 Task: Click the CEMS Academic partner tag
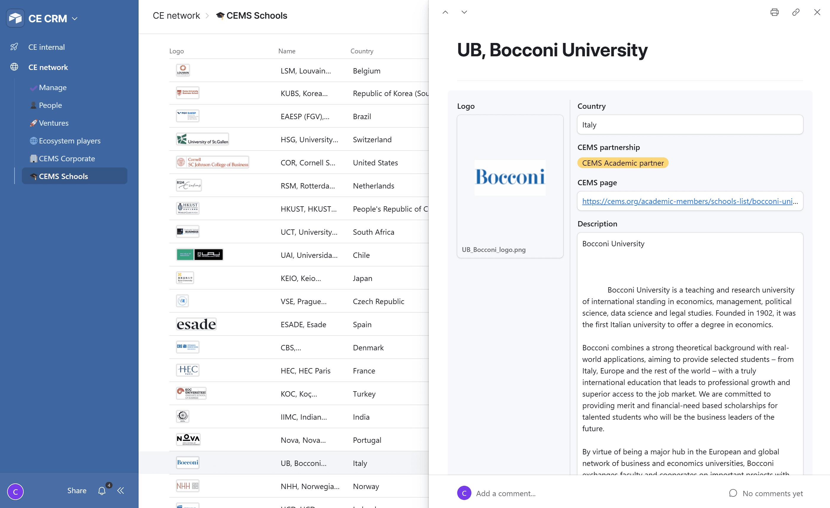[622, 163]
